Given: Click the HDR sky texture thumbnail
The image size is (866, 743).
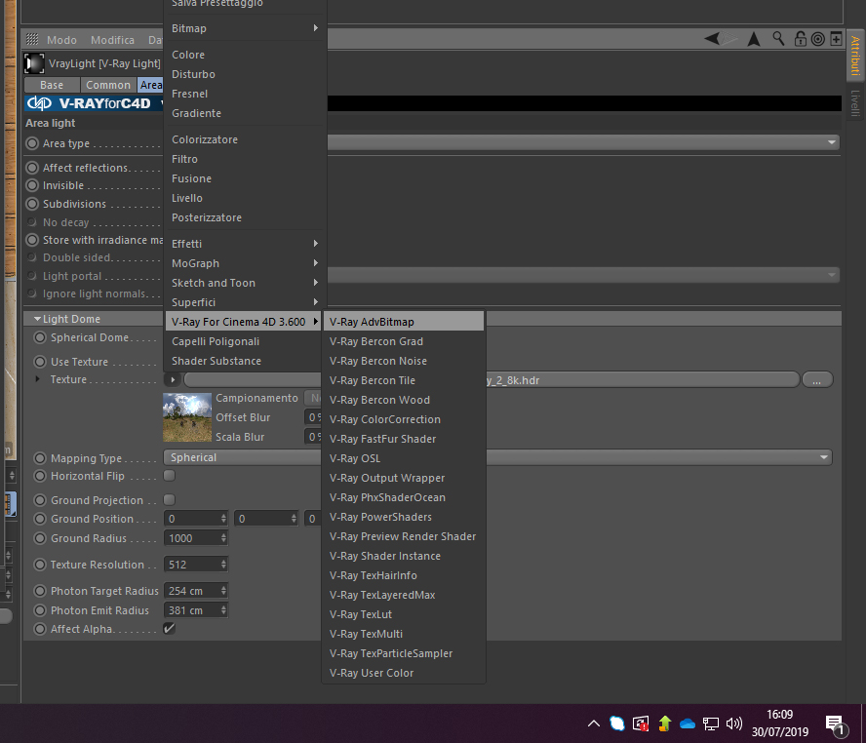Looking at the screenshot, I should pos(187,417).
